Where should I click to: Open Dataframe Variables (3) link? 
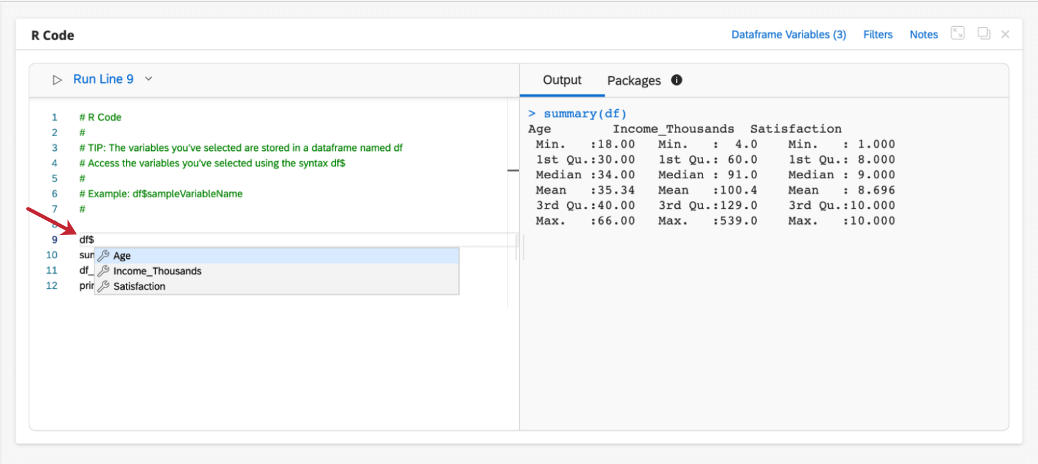click(x=789, y=35)
